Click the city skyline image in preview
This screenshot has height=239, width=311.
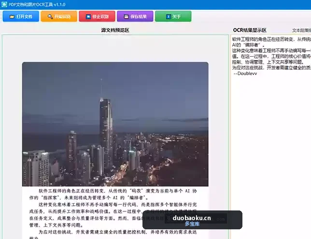click(x=115, y=124)
